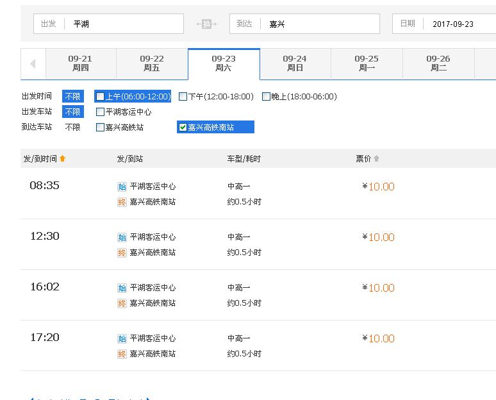
Task: Switch to the 09-22 周五 tab
Action: pyautogui.click(x=152, y=63)
